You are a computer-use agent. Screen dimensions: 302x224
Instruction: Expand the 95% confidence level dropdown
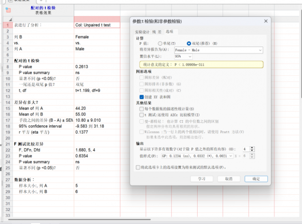pos(183,57)
